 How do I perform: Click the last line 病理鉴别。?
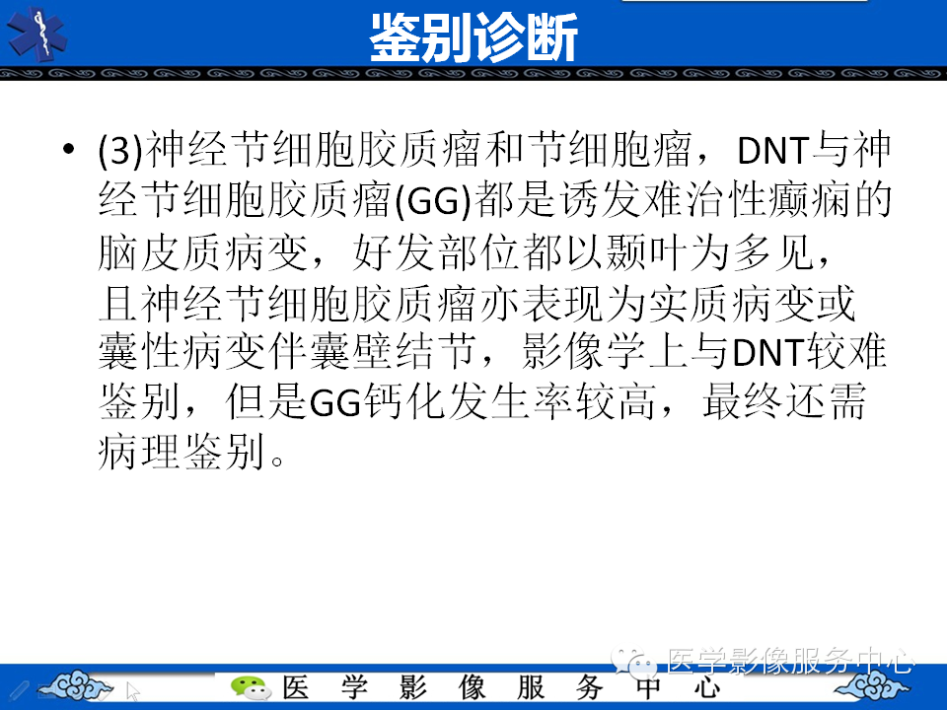190,453
